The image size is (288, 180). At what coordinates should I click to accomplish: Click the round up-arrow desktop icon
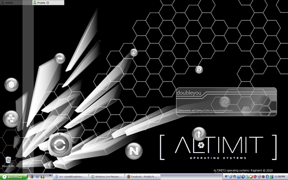coord(199,134)
